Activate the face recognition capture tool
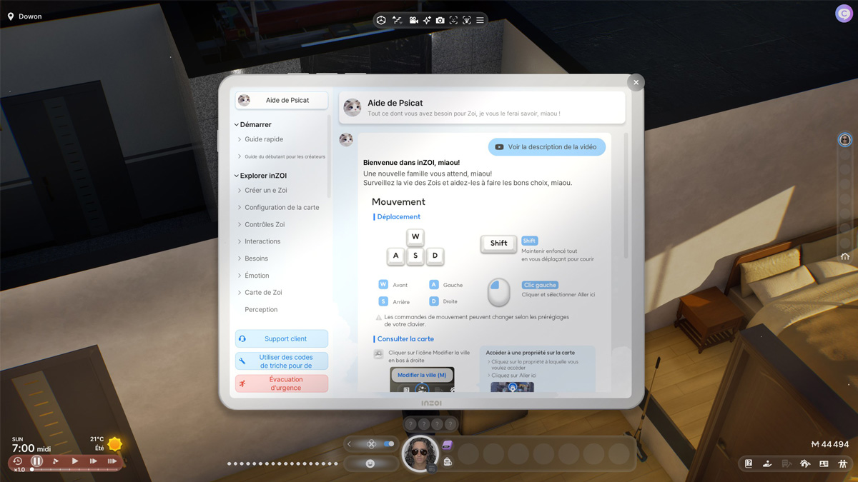The width and height of the screenshot is (858, 482). pos(453,20)
